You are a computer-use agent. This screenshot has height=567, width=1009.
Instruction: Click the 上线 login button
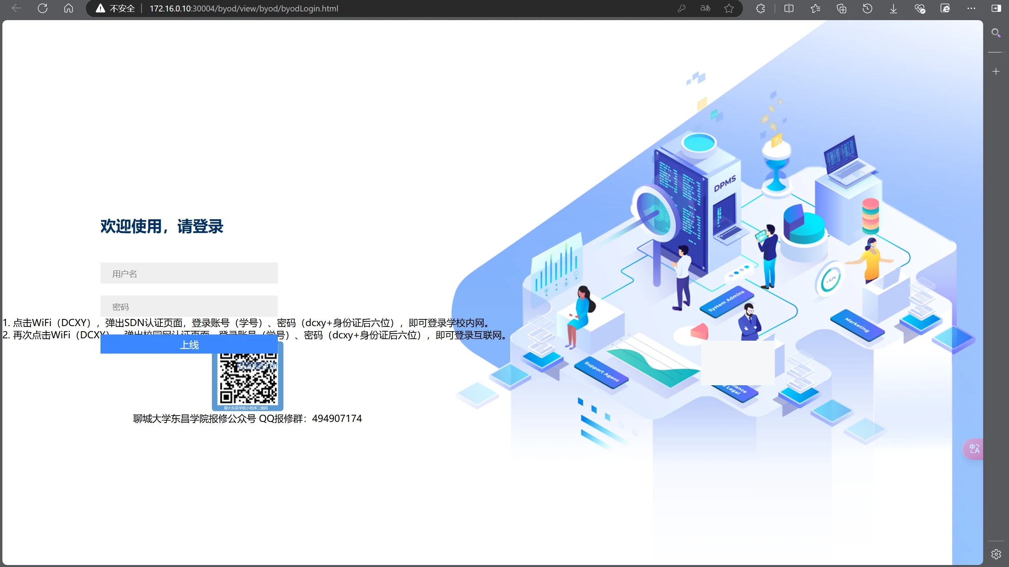[x=189, y=344]
